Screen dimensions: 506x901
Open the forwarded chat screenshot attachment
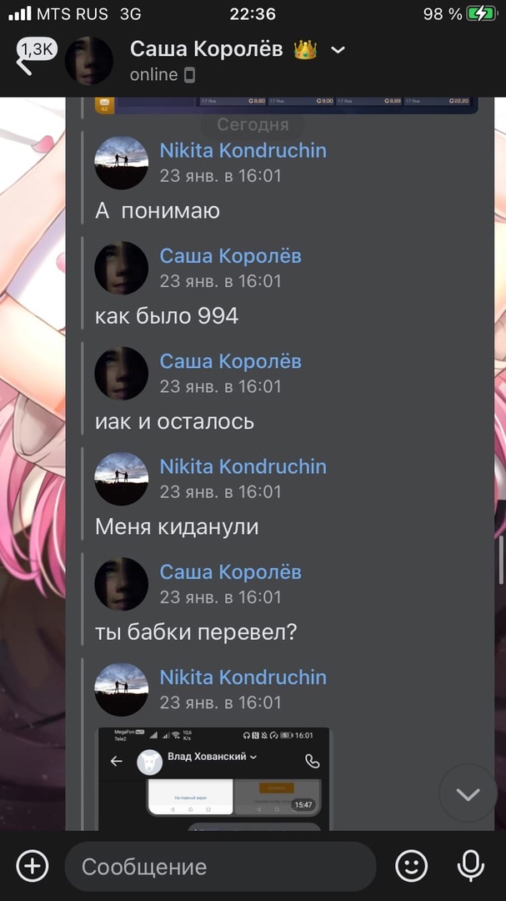[x=213, y=779]
